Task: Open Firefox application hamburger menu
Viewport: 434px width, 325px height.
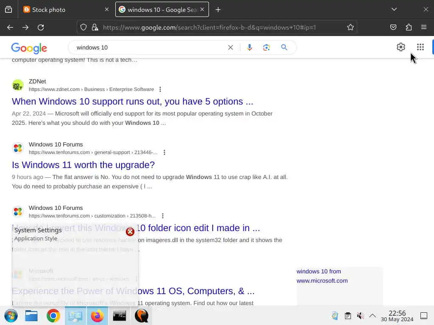Action: click(424, 28)
